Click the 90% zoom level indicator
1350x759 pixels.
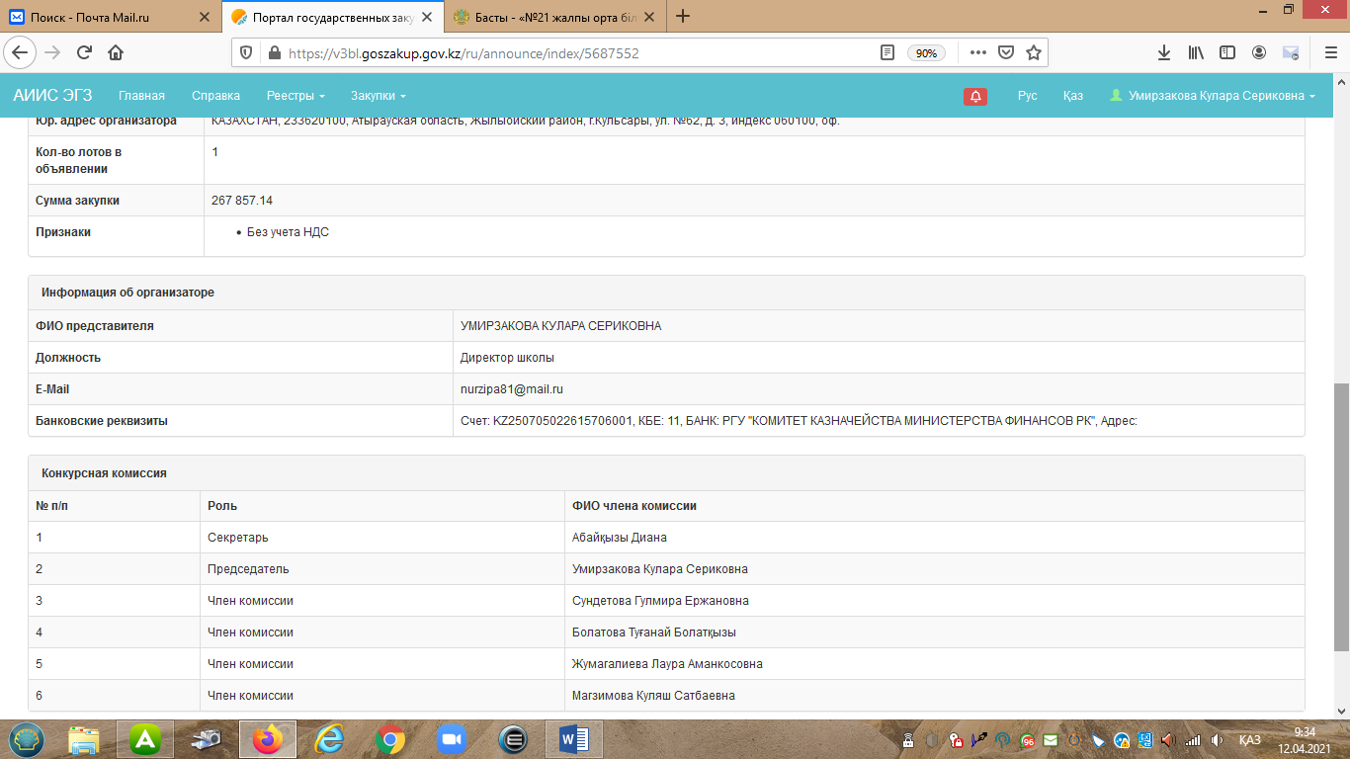[926, 53]
